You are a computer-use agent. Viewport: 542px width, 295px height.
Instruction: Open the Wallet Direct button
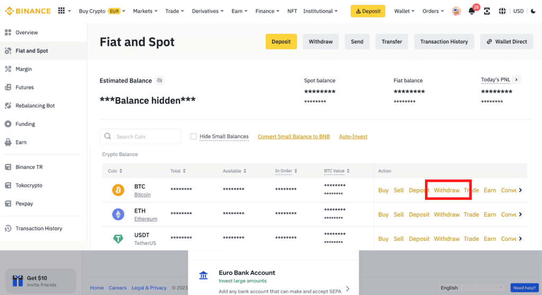pyautogui.click(x=507, y=41)
